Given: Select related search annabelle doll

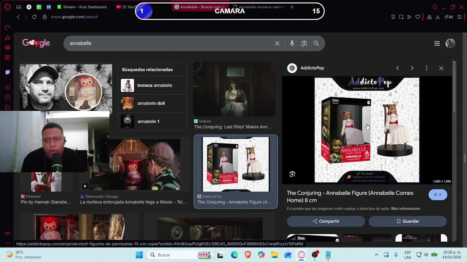Looking at the screenshot, I should pos(152,103).
